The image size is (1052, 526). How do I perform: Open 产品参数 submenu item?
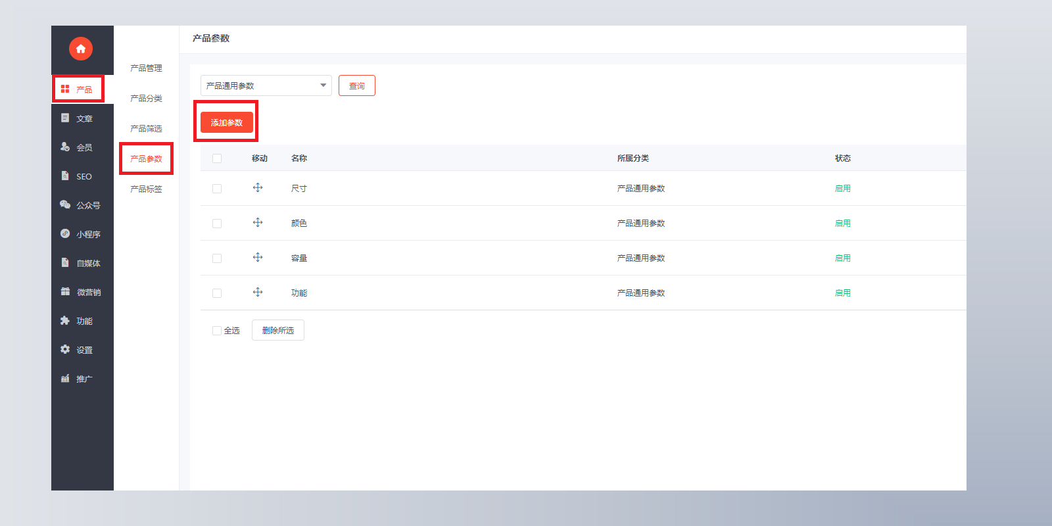(x=146, y=159)
